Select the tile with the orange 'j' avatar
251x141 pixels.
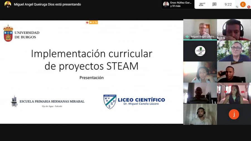point(234,114)
